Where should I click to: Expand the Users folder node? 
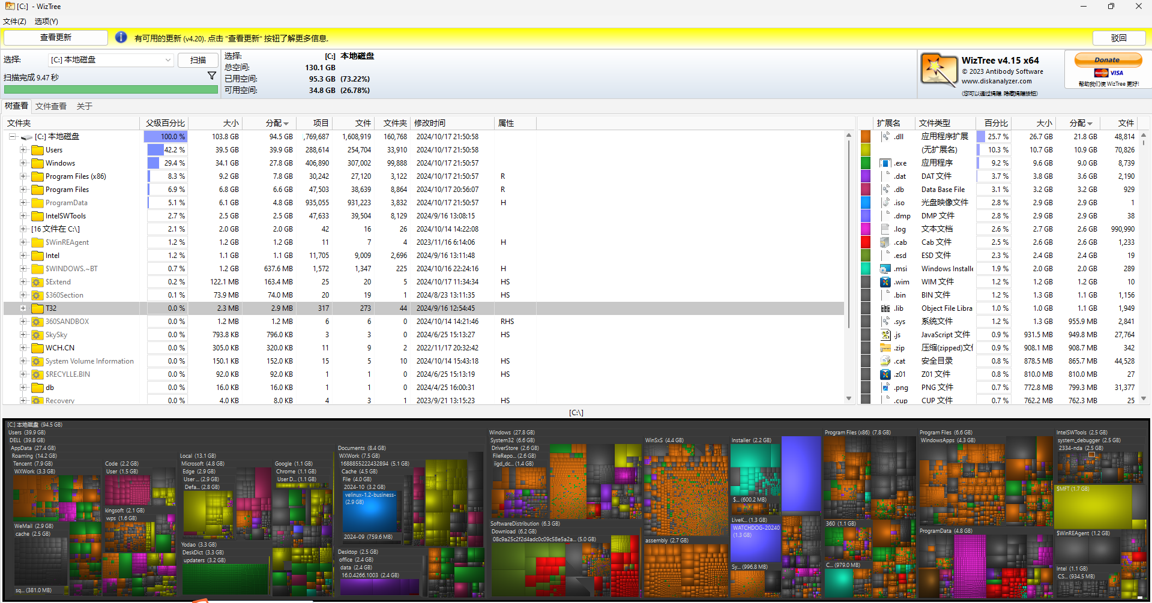(23, 150)
